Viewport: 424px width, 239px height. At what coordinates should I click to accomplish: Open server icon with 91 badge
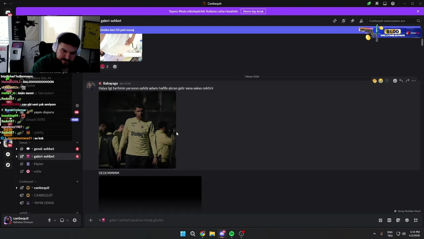click(8, 143)
